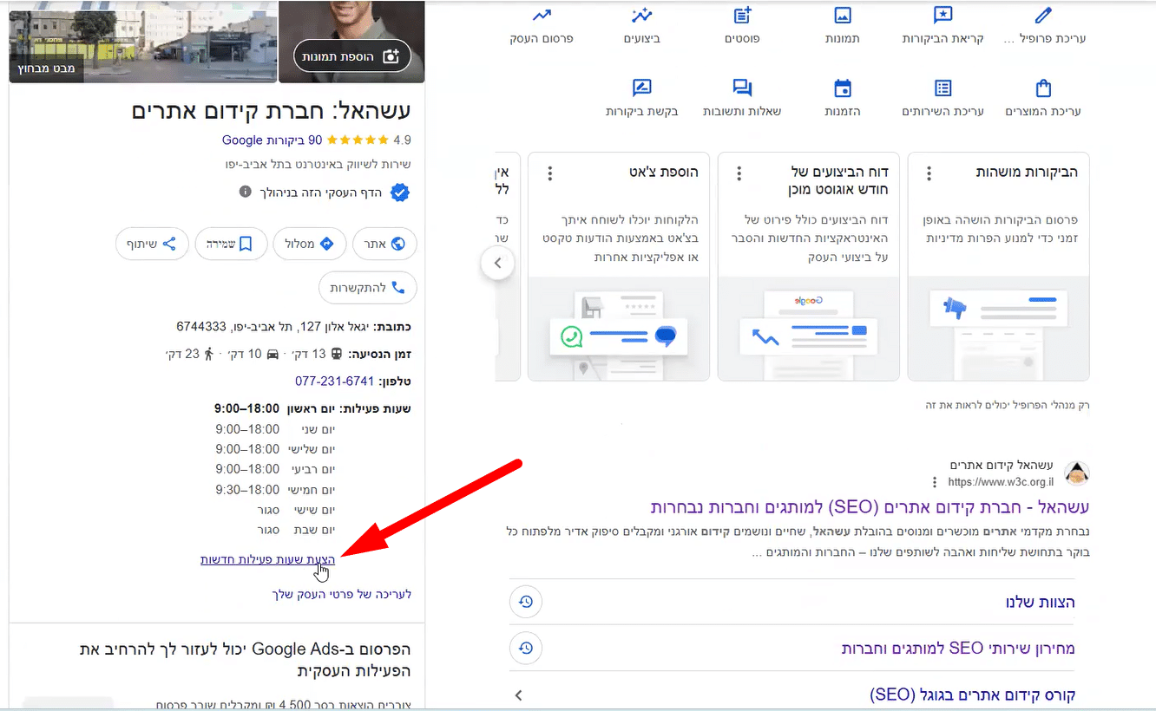Image resolution: width=1156 pixels, height=711 pixels.
Task: Open ביצועים (performance) icon
Action: point(642,16)
